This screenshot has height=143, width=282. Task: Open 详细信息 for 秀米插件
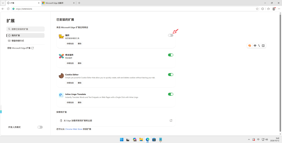point(70,63)
